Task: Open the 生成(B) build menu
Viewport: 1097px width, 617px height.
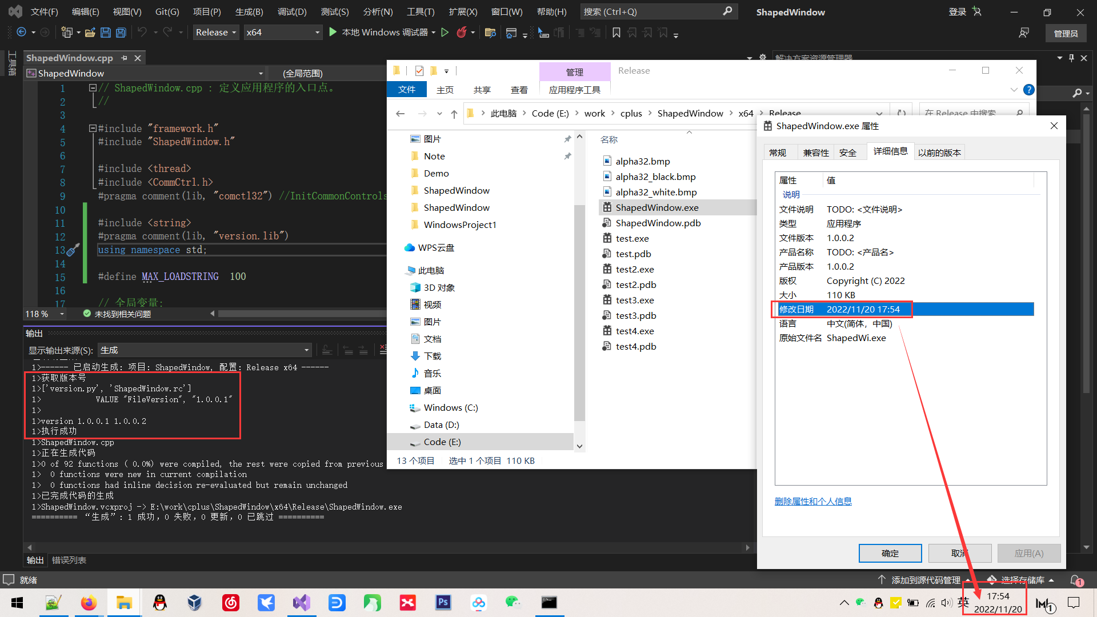Action: point(249,11)
